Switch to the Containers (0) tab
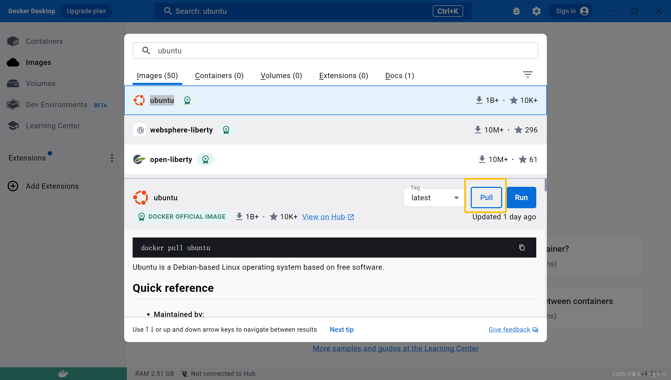 click(x=219, y=76)
